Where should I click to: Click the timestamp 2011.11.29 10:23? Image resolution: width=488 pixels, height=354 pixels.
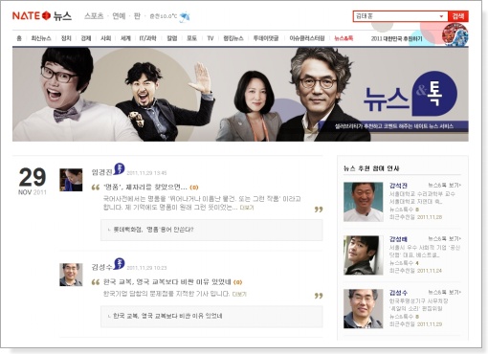pos(146,268)
